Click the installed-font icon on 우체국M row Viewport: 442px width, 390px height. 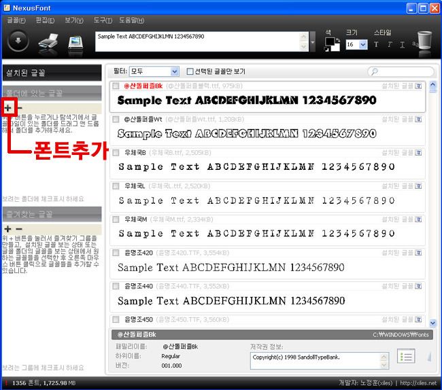pyautogui.click(x=418, y=219)
